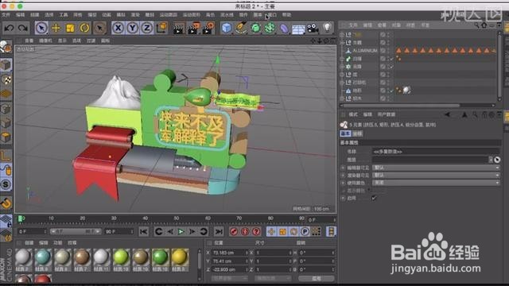Select the lime green material swatch
Screen dimensions: 509x286
121,257
